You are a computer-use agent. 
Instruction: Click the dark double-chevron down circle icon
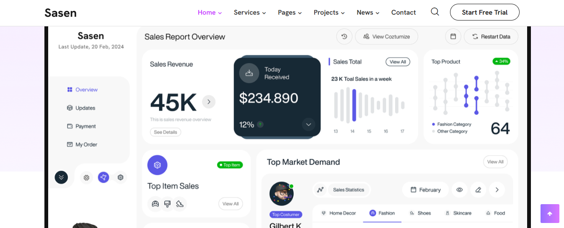click(x=61, y=177)
